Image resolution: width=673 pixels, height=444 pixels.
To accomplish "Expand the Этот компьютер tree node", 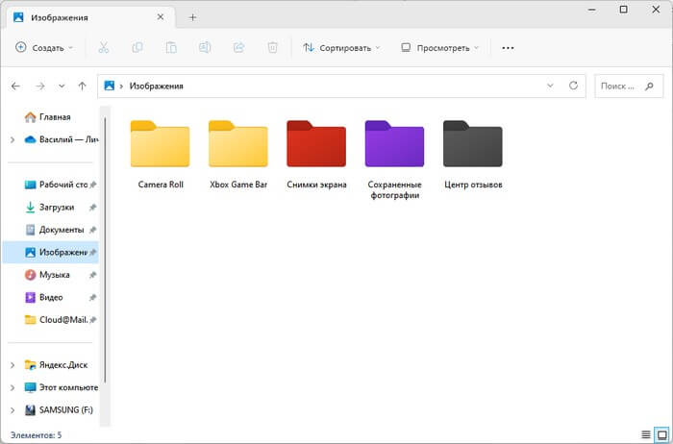I will tap(12, 388).
